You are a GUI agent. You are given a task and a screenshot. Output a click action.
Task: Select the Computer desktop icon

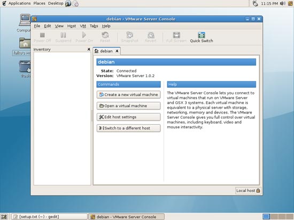pos(25,23)
